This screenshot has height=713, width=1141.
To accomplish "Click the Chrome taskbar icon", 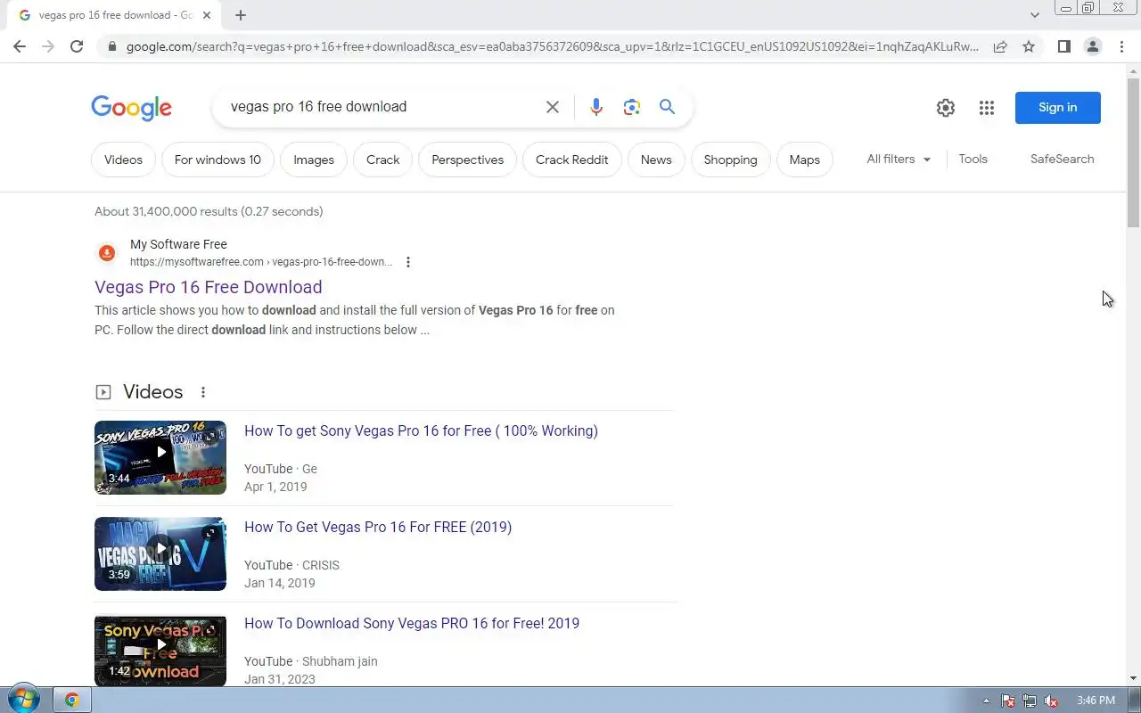I will 72,700.
